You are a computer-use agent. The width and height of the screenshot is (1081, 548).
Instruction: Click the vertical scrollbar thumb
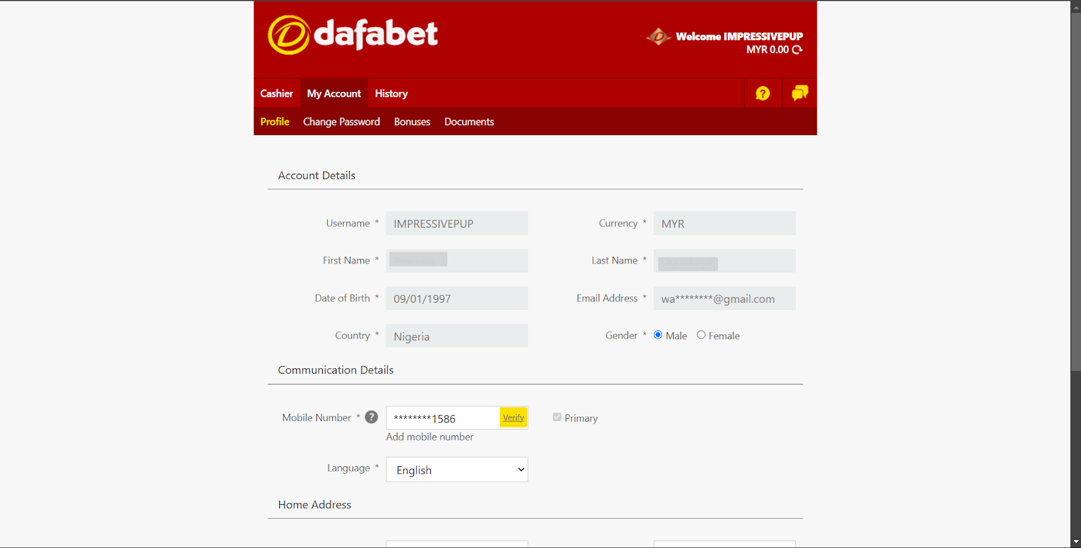coord(1076,191)
